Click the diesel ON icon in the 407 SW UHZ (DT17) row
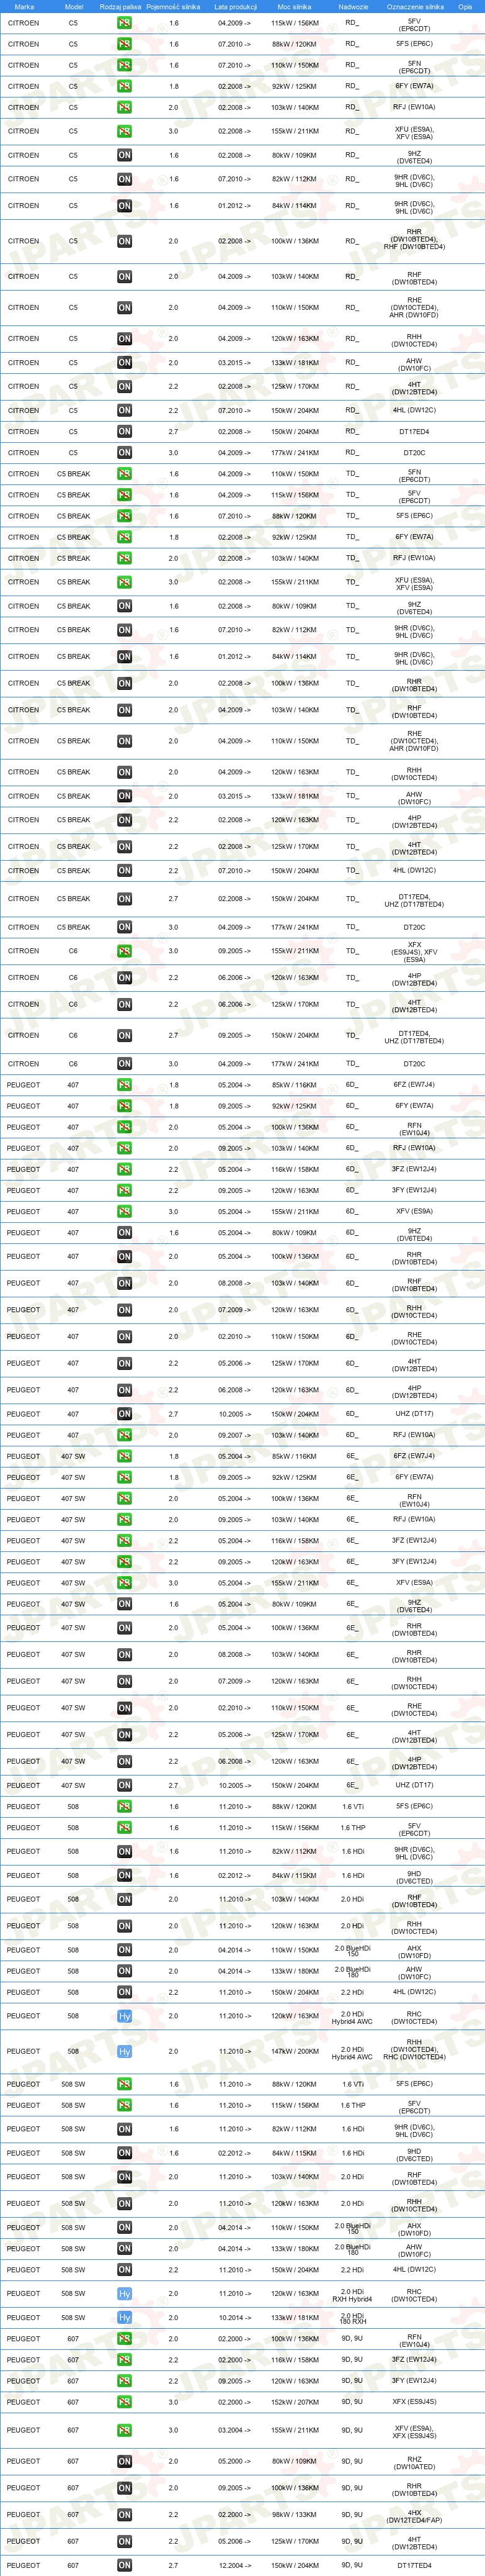Screen dimensions: 485x2576 point(124,1785)
